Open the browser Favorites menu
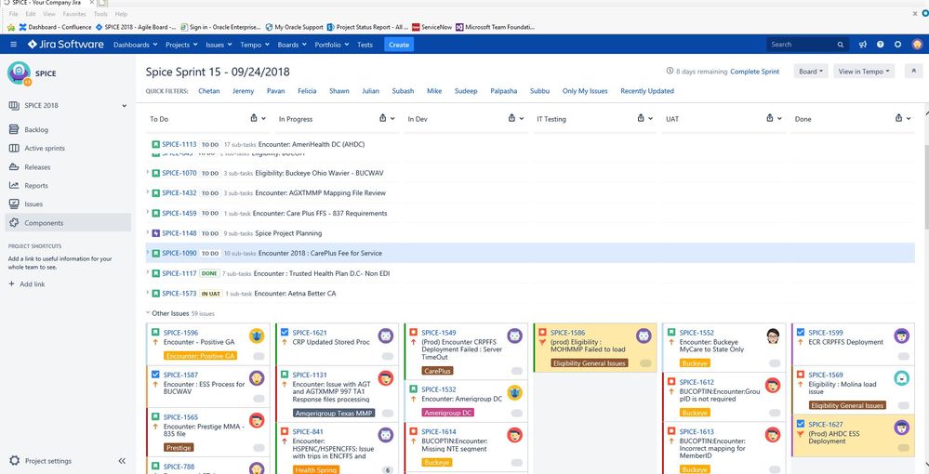The width and height of the screenshot is (929, 474). click(x=73, y=14)
